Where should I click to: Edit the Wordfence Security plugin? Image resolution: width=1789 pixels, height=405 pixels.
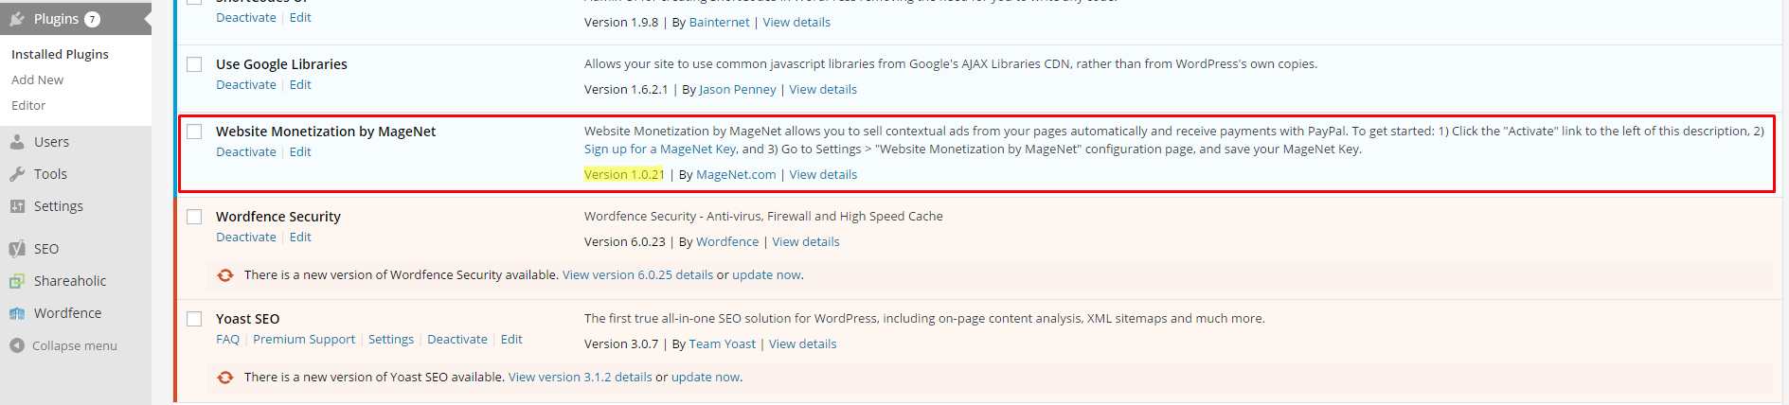[300, 237]
